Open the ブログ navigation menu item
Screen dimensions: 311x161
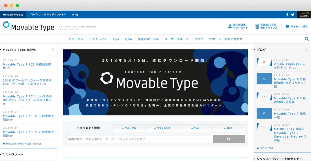coord(199,39)
